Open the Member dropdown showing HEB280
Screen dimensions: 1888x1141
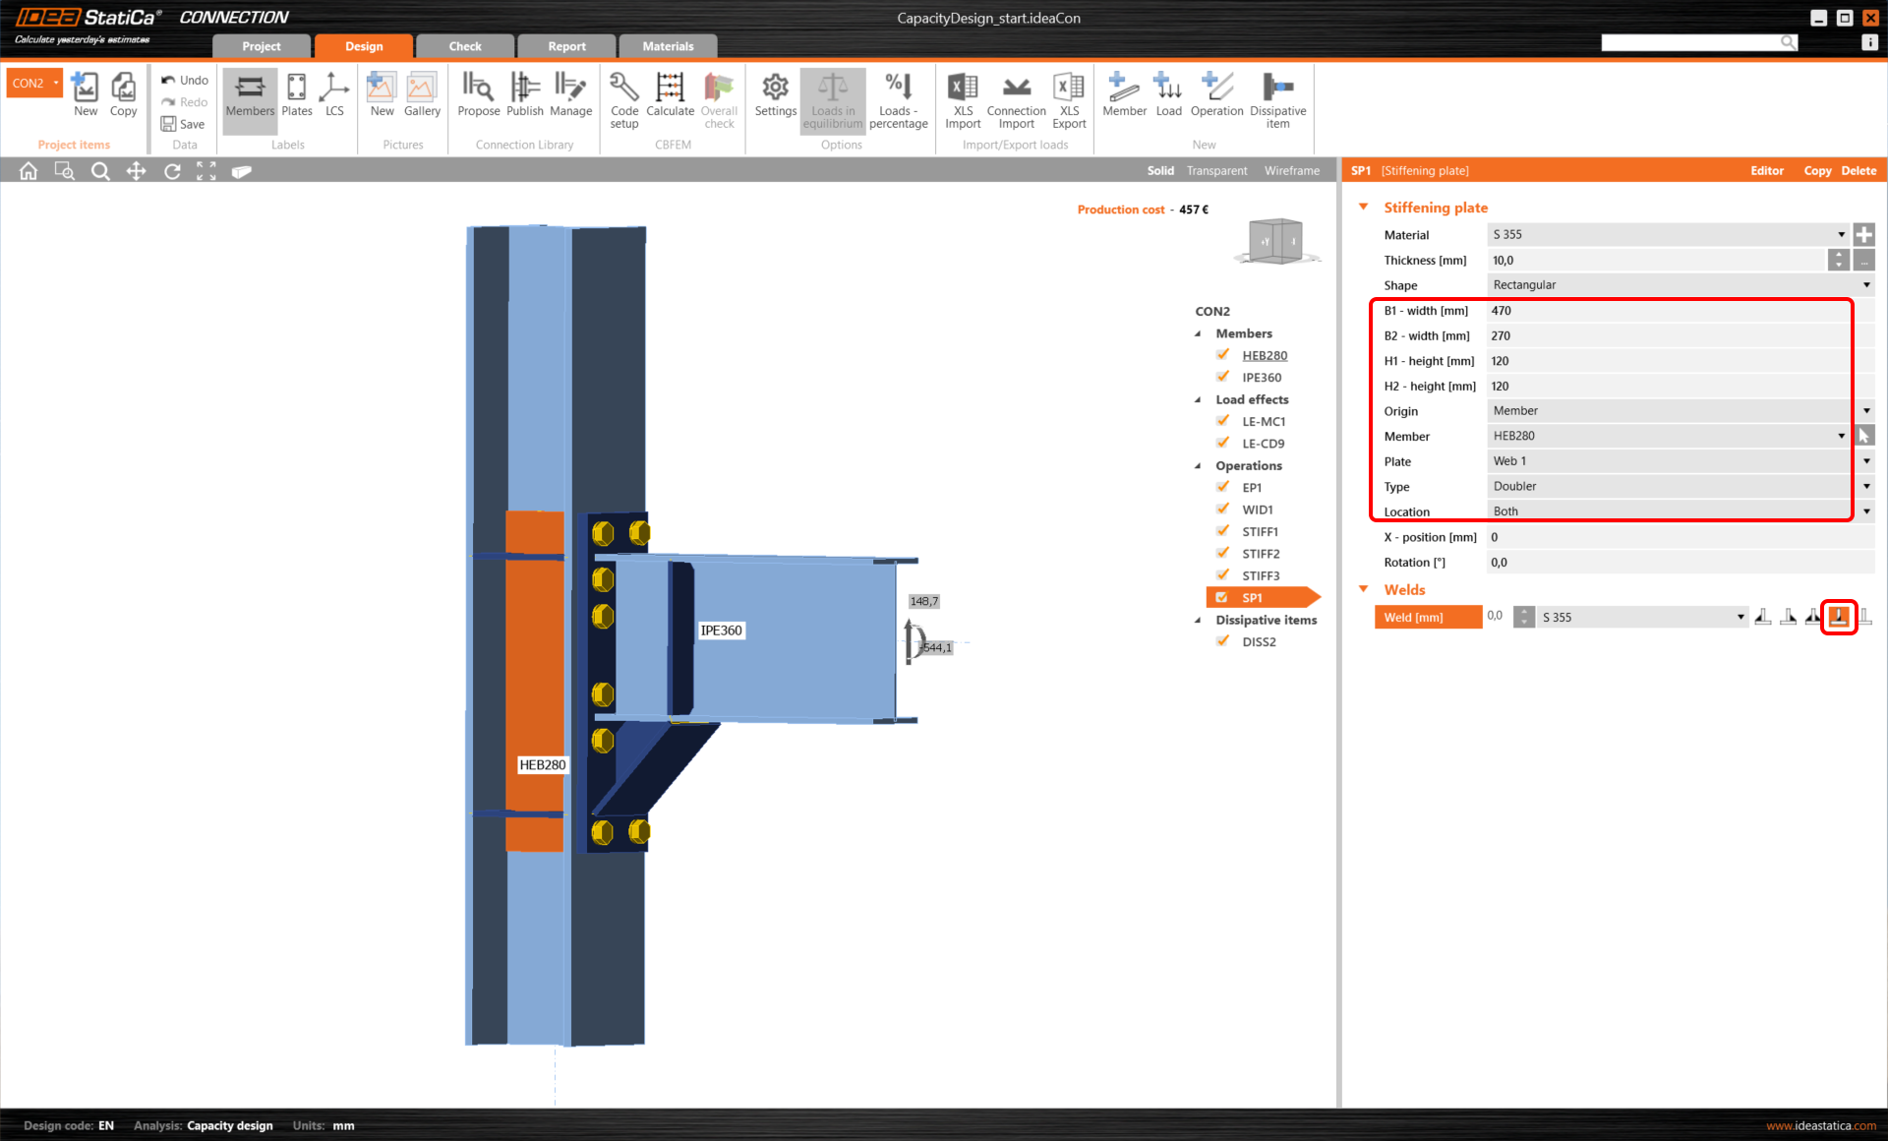(x=1841, y=435)
